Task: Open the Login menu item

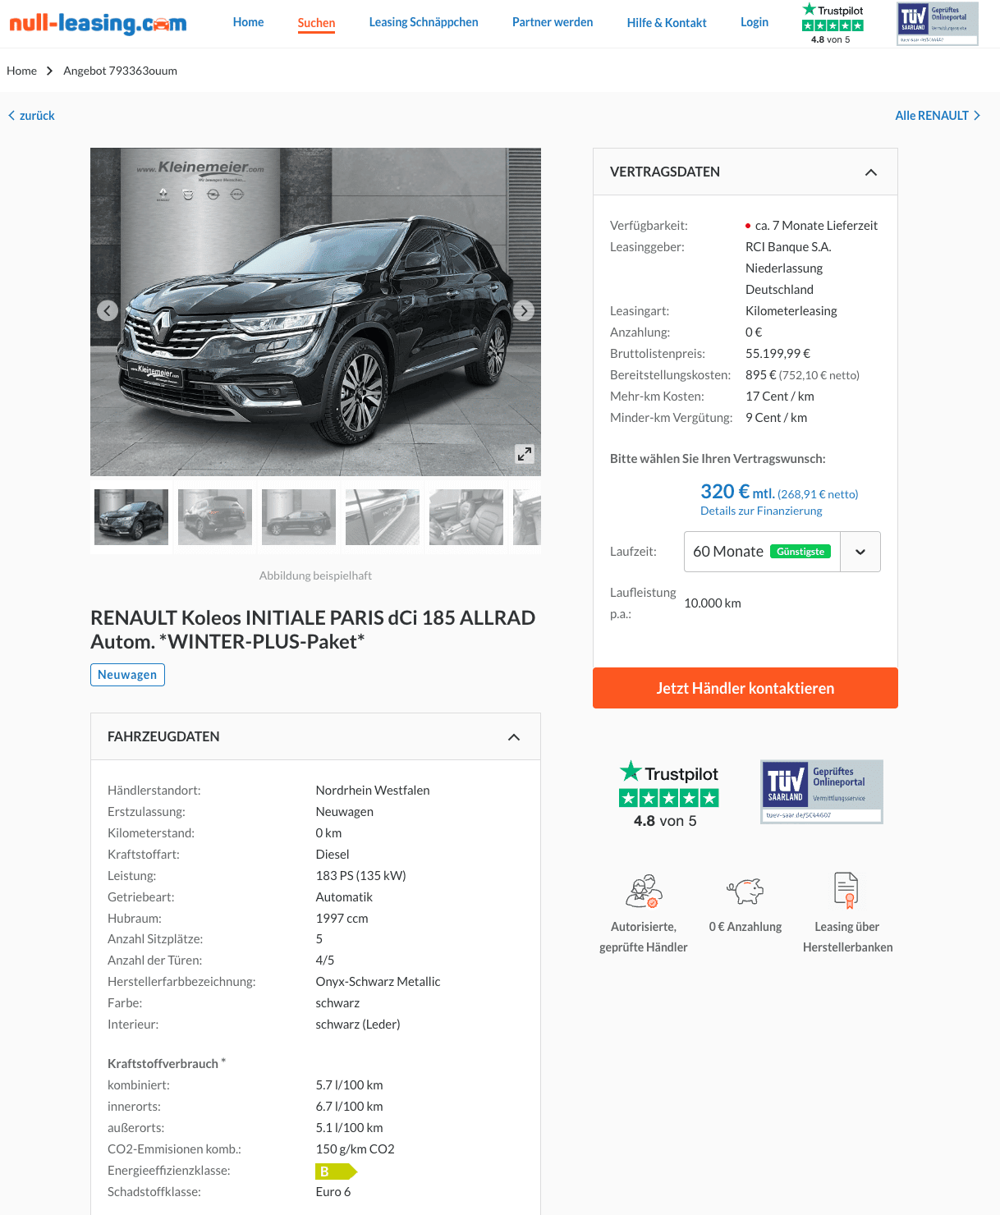Action: pos(755,22)
